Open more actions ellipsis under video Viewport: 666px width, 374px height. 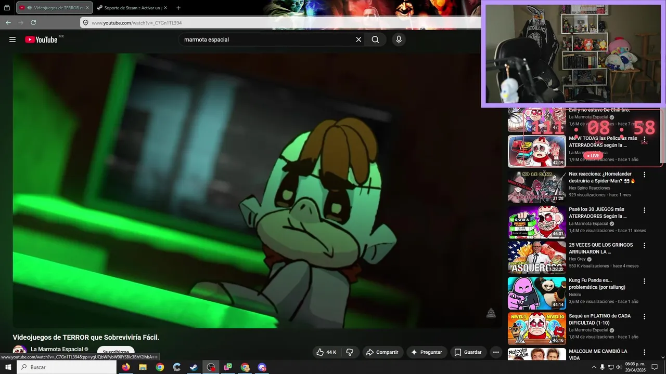[496, 352]
